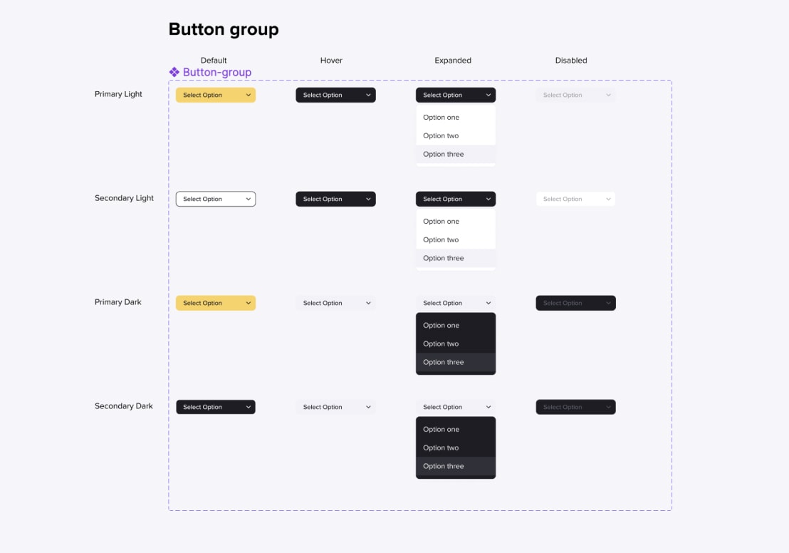Select Option three in Primary Dark expanded menu

442,362
